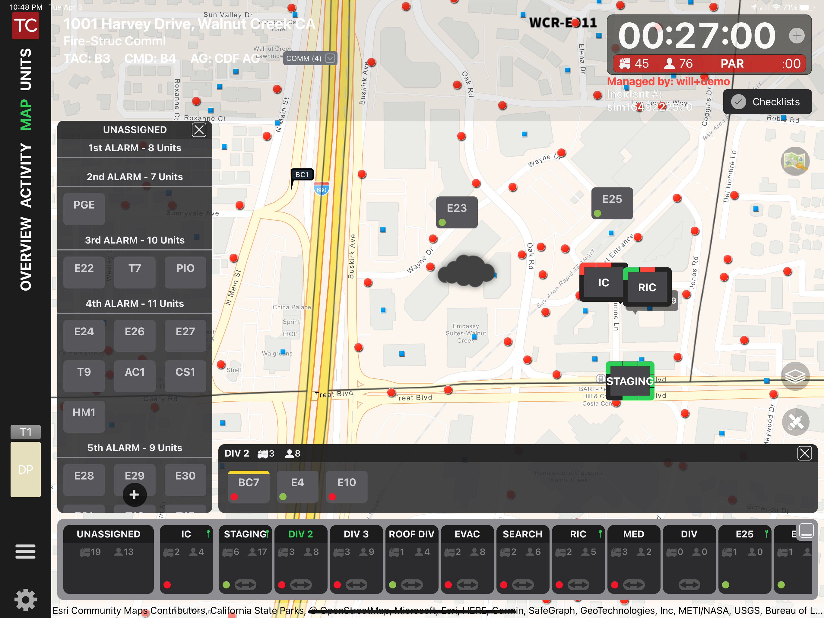Collapse the 3rd ALARM units section
Screen dimensions: 824x618
click(x=135, y=240)
